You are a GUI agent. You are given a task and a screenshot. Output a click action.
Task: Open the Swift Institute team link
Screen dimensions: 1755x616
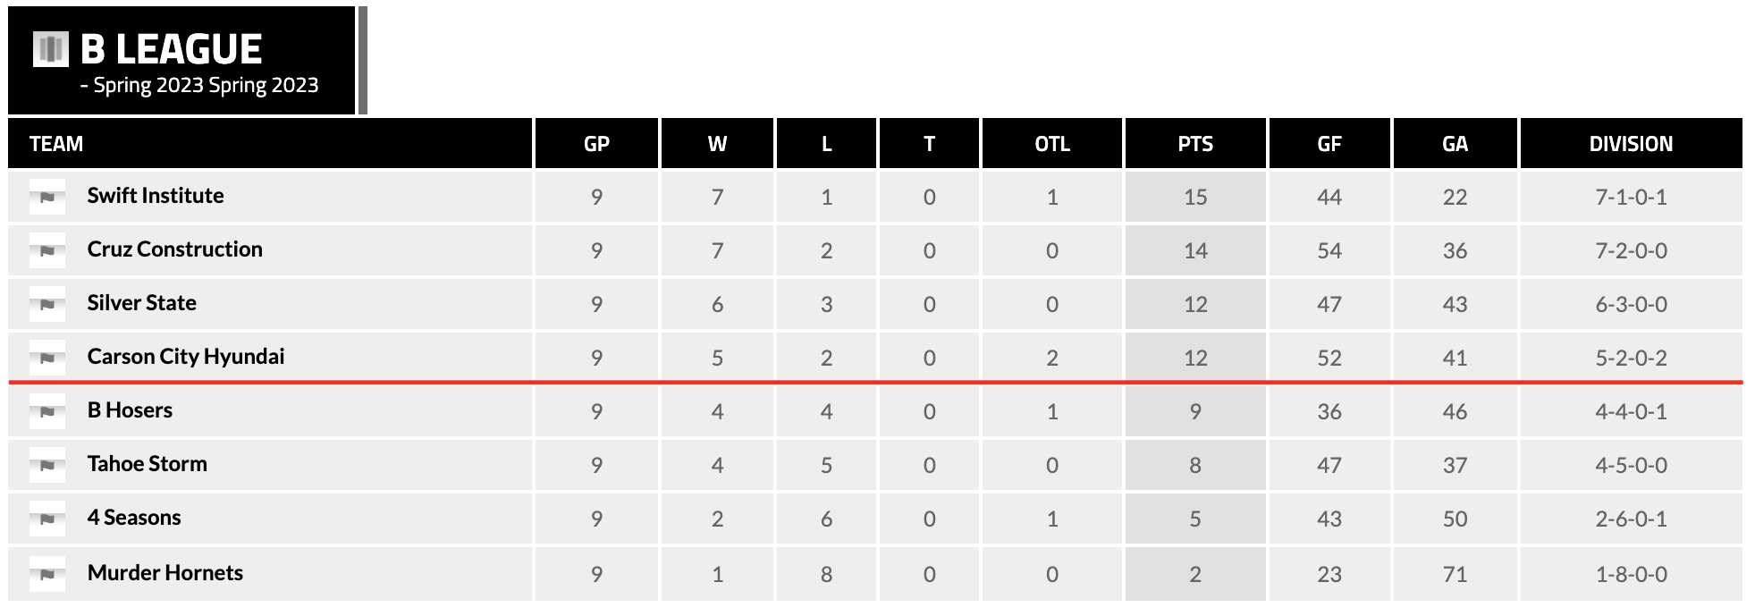pos(156,196)
